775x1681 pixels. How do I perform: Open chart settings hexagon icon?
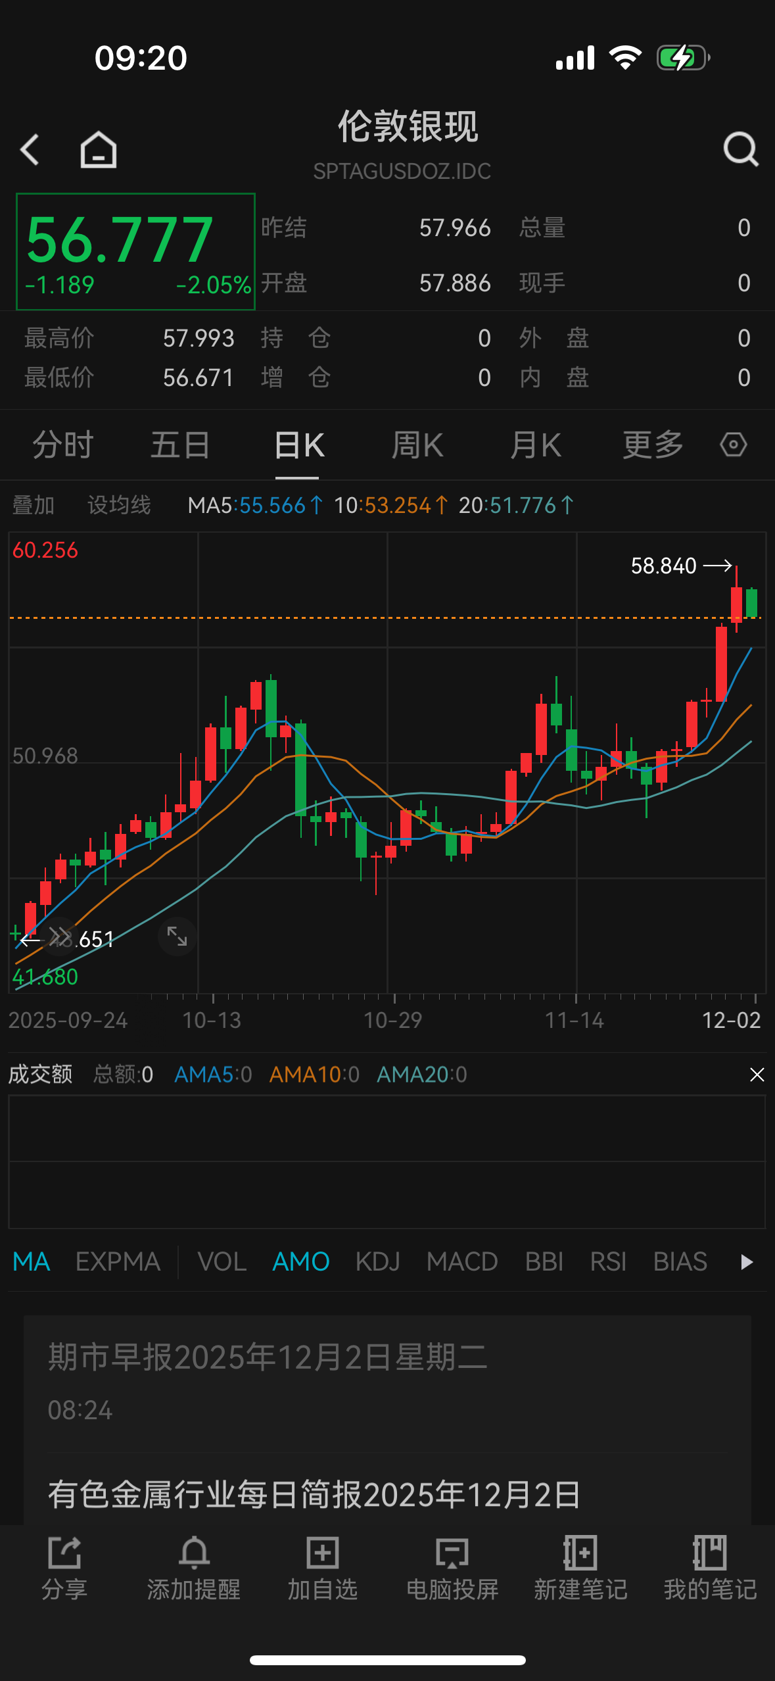[x=733, y=445]
